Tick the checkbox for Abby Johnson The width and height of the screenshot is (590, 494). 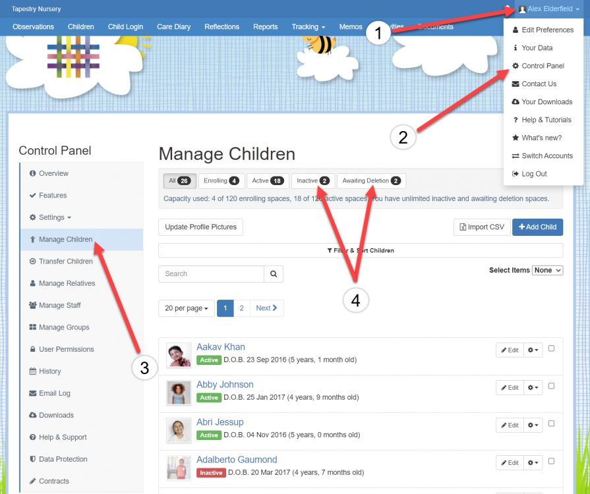coord(551,386)
